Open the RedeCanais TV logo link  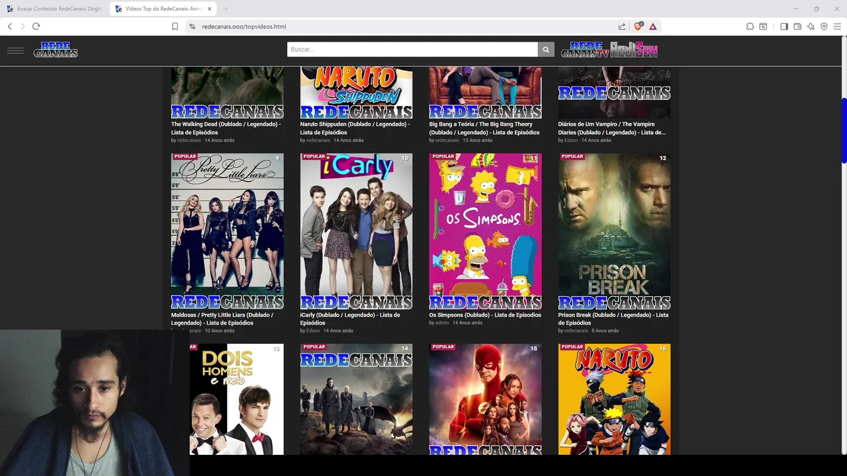(585, 50)
